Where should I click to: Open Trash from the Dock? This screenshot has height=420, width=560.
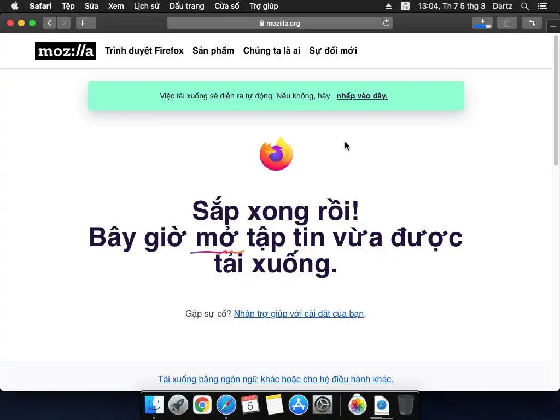point(405,405)
